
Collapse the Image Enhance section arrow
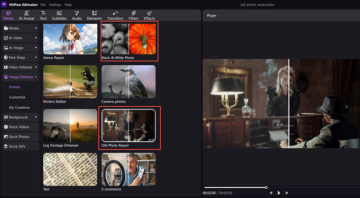[36, 77]
